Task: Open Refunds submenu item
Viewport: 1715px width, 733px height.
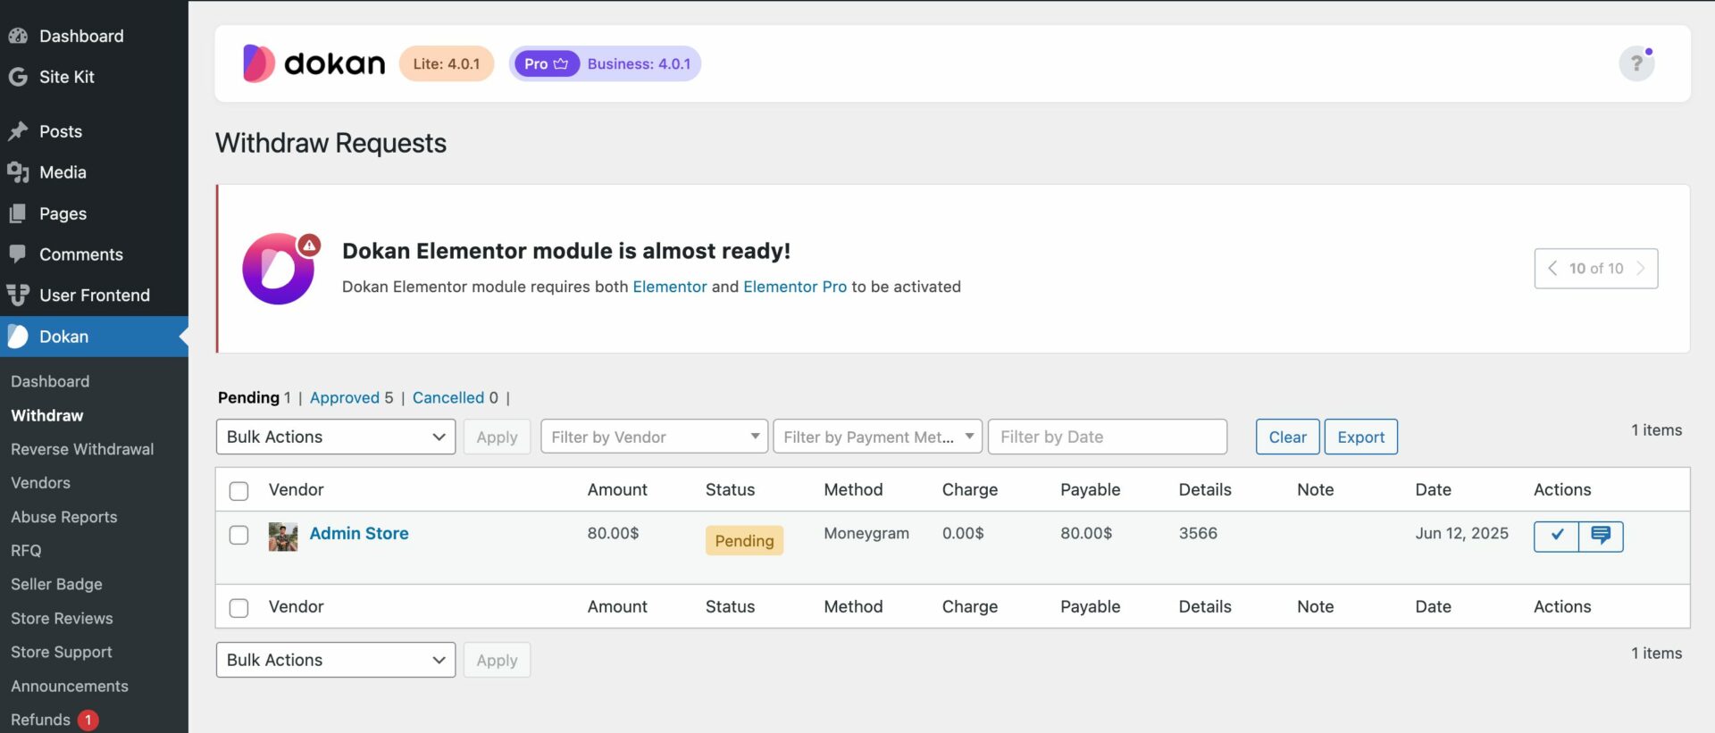Action: (40, 720)
